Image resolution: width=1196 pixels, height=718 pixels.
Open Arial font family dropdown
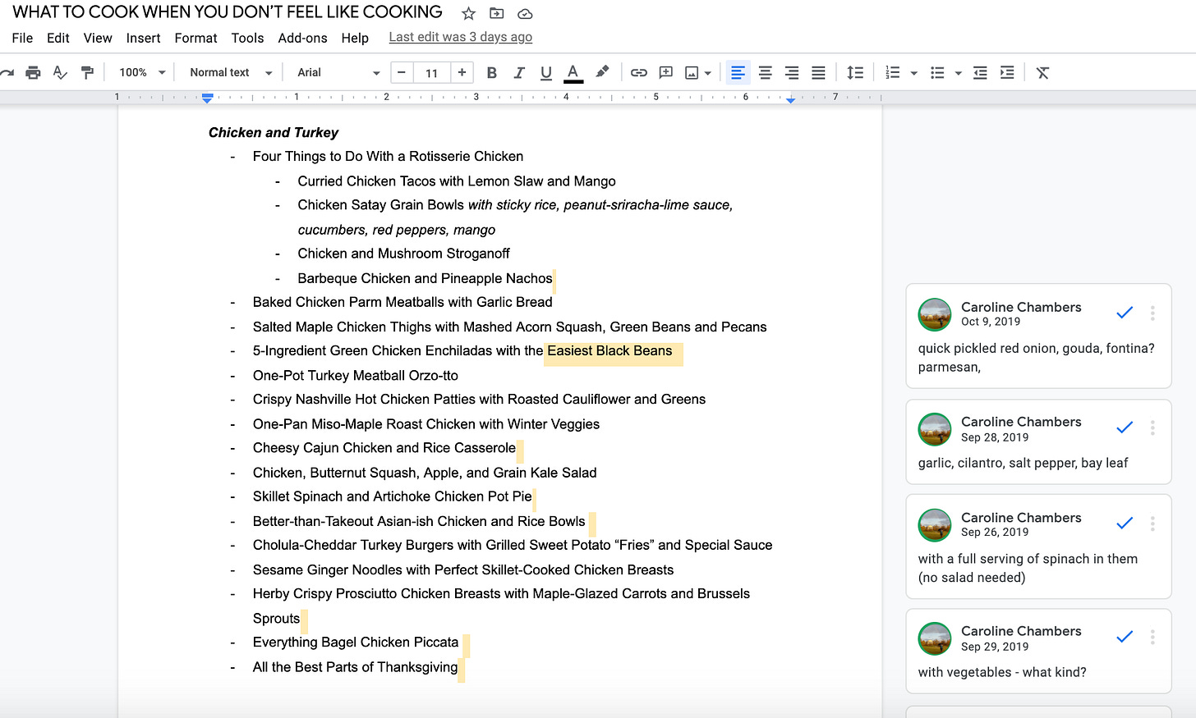(338, 72)
